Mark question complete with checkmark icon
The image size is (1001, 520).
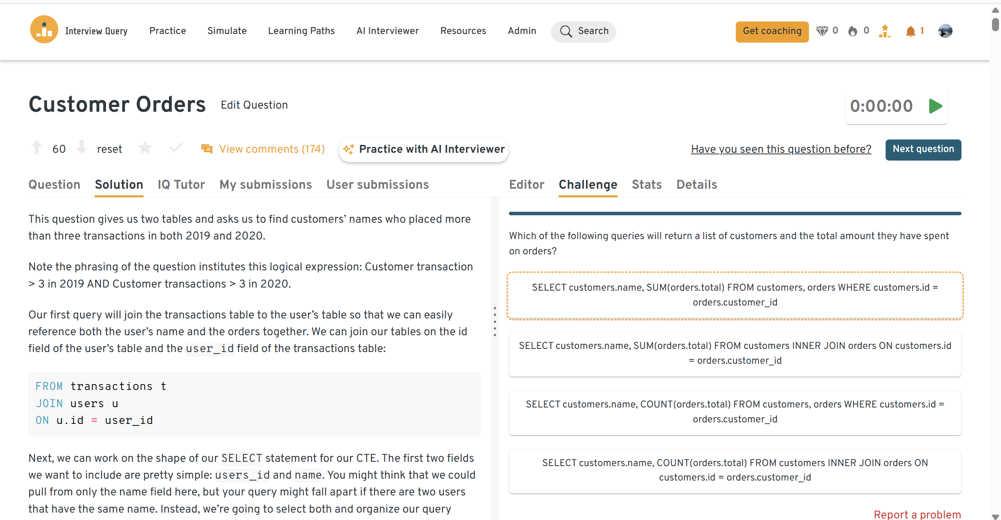pos(176,148)
